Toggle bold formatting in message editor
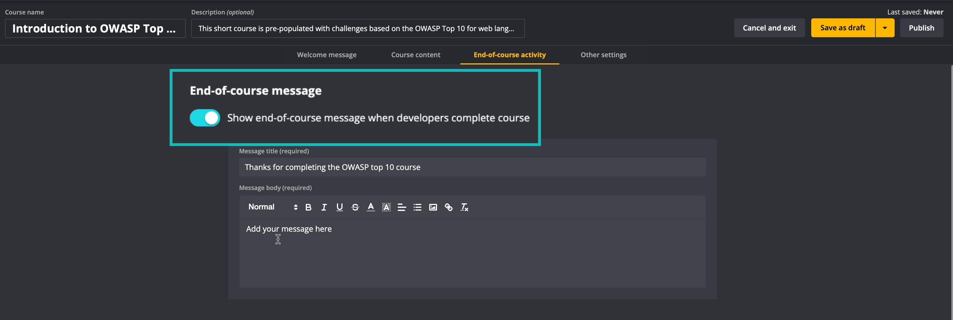 click(x=308, y=207)
